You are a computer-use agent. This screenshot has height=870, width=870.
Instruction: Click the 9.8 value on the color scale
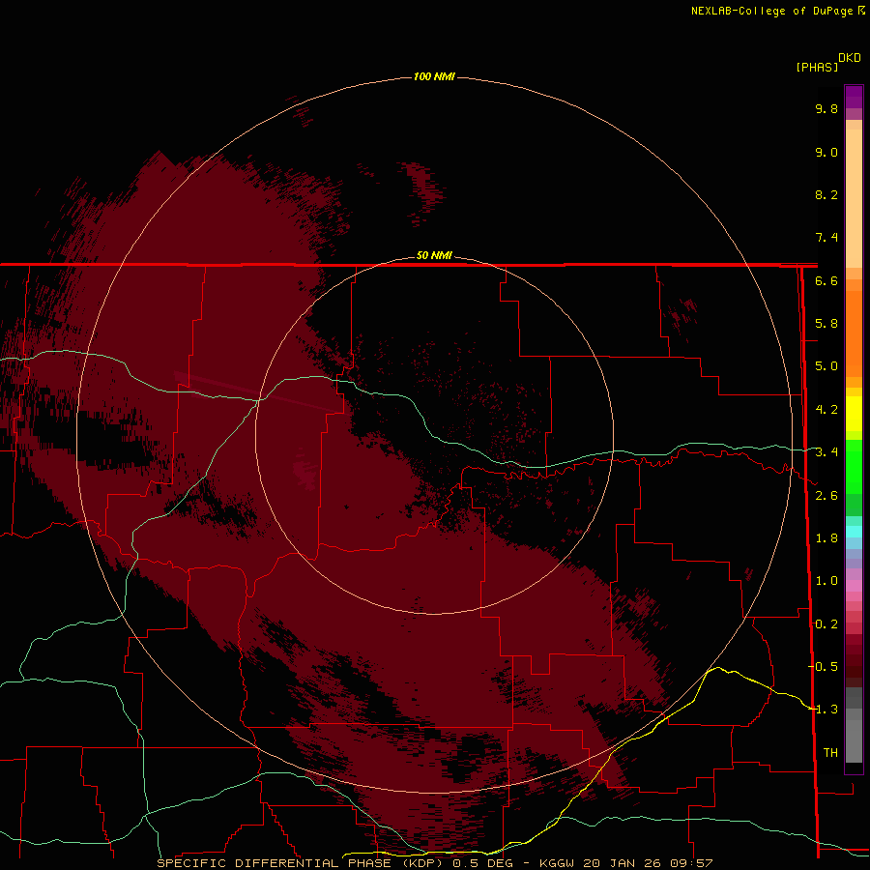tap(826, 108)
